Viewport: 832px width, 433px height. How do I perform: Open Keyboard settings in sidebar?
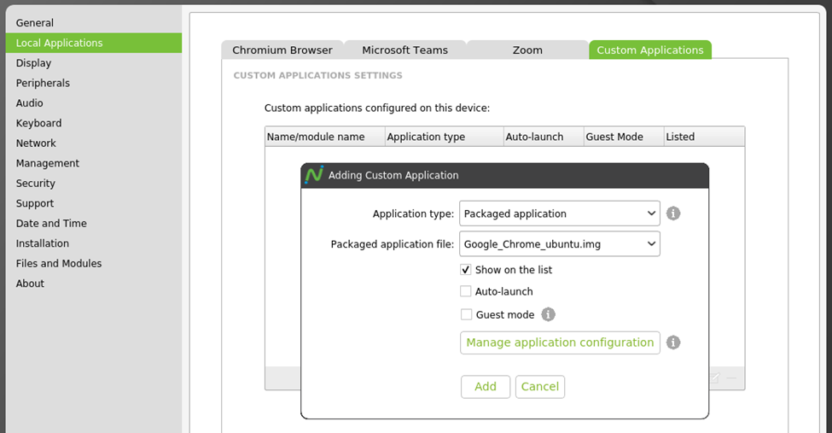click(93, 123)
